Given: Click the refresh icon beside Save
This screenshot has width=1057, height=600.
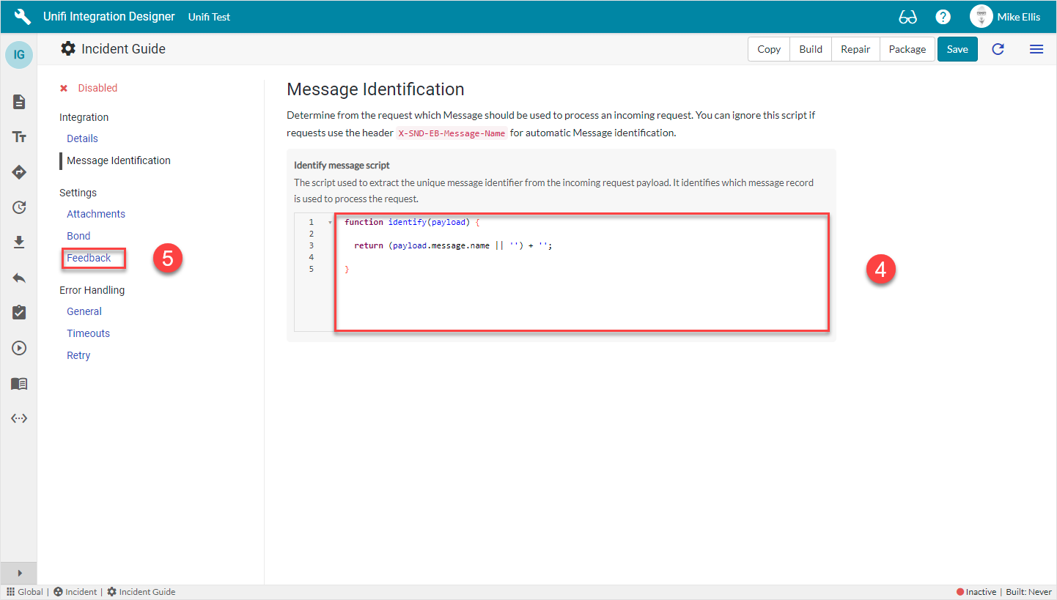Looking at the screenshot, I should (998, 49).
